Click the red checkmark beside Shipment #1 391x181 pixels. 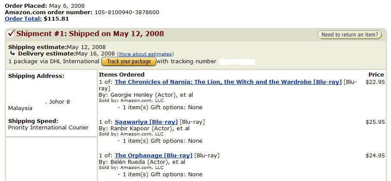click(x=11, y=34)
